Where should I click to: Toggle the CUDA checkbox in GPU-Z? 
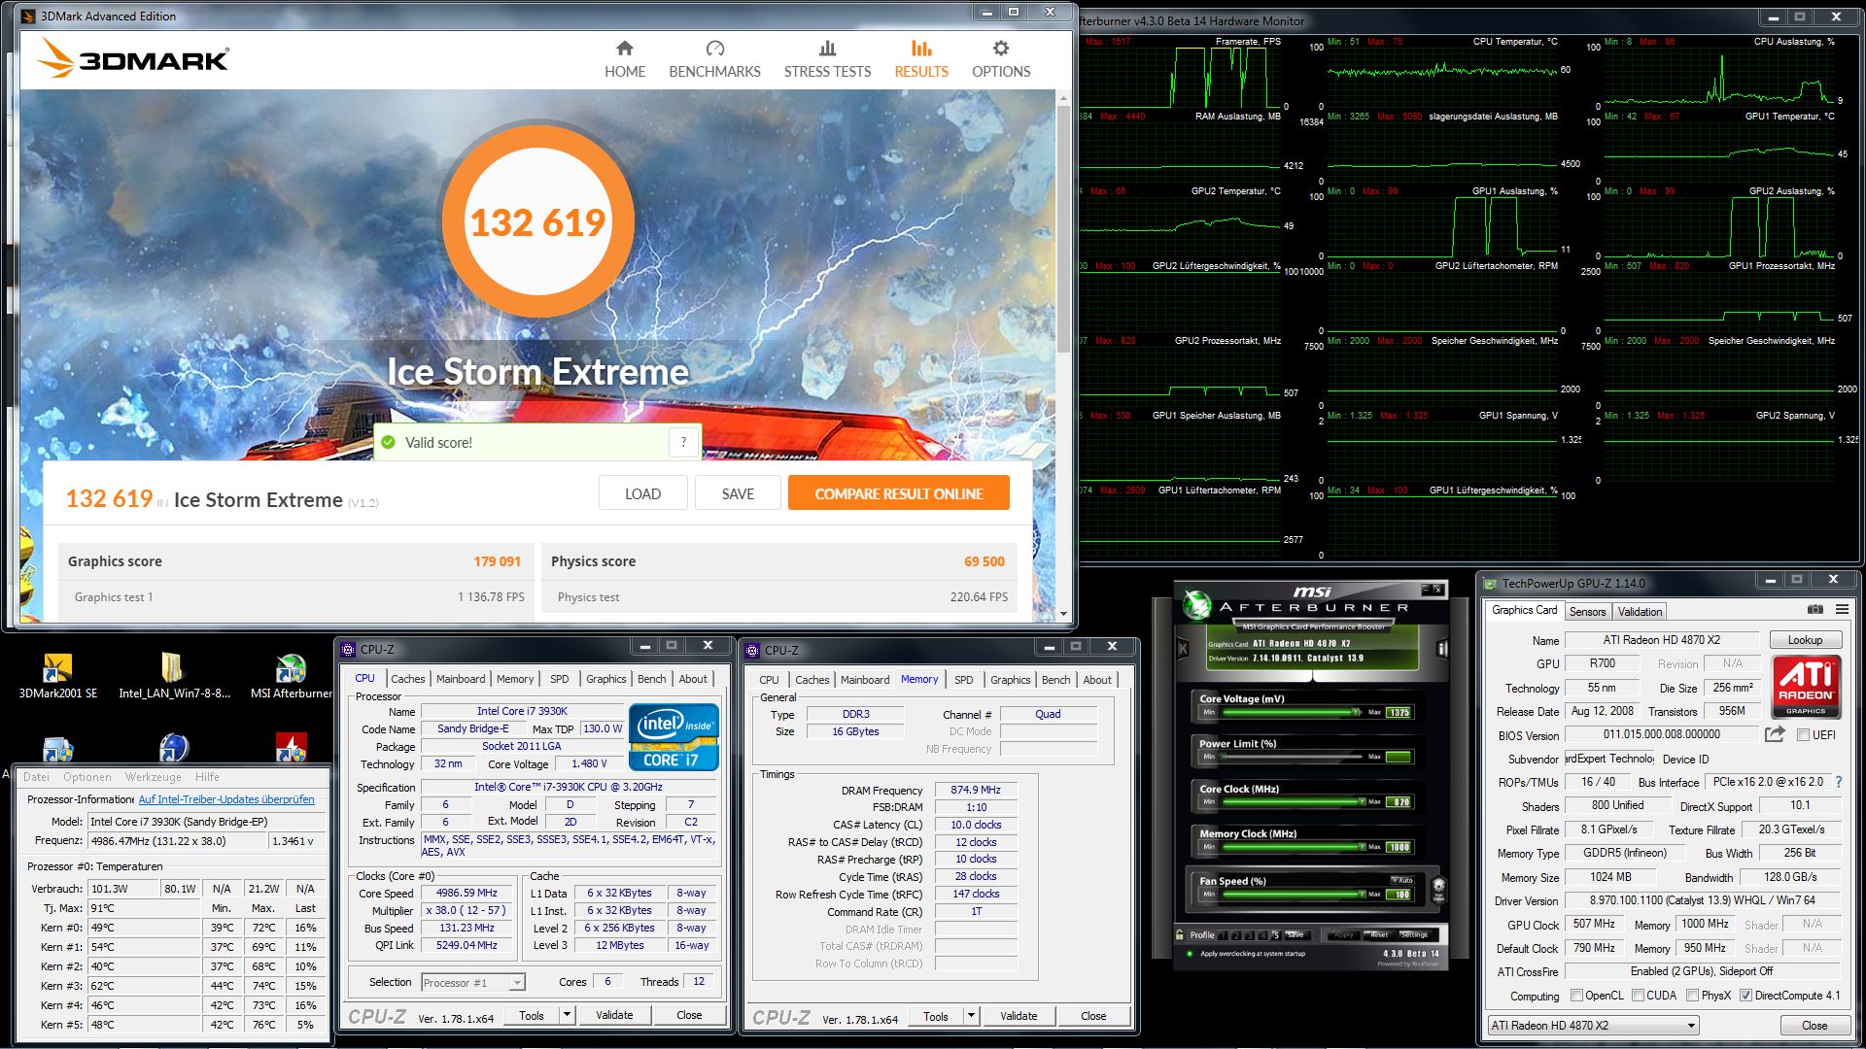pos(1638,996)
